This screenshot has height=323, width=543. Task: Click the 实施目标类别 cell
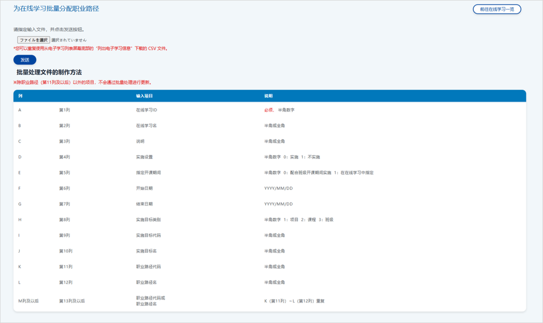[x=148, y=219]
